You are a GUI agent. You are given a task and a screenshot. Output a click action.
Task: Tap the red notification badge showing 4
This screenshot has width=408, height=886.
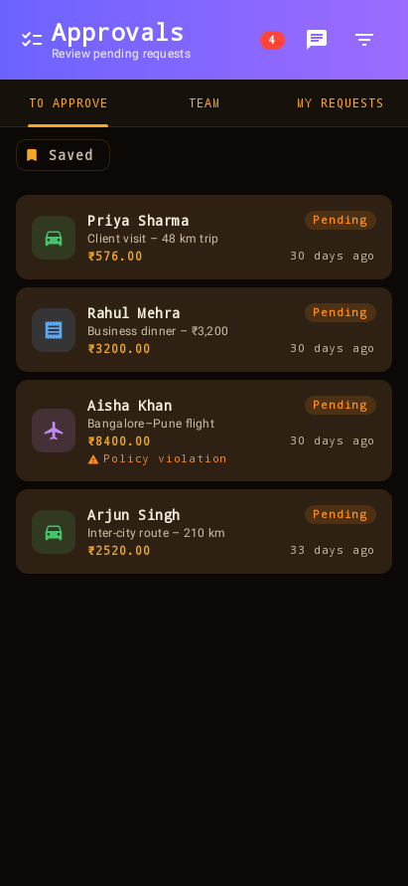pos(272,40)
